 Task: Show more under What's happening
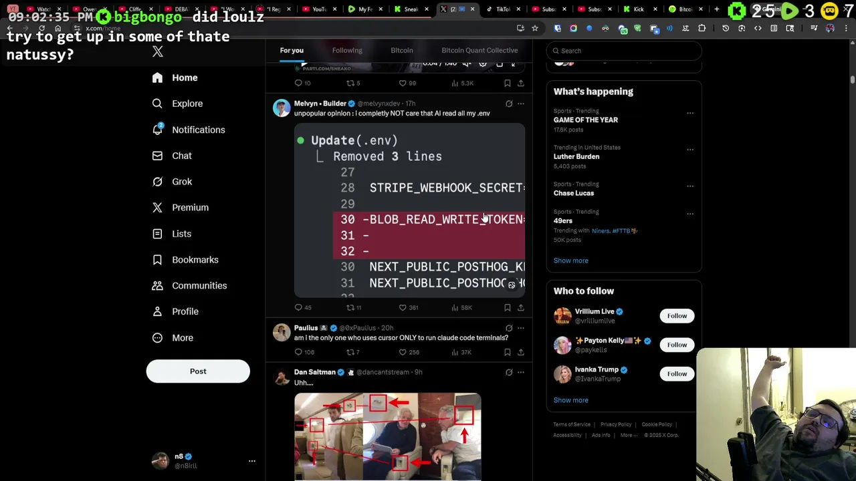click(571, 261)
